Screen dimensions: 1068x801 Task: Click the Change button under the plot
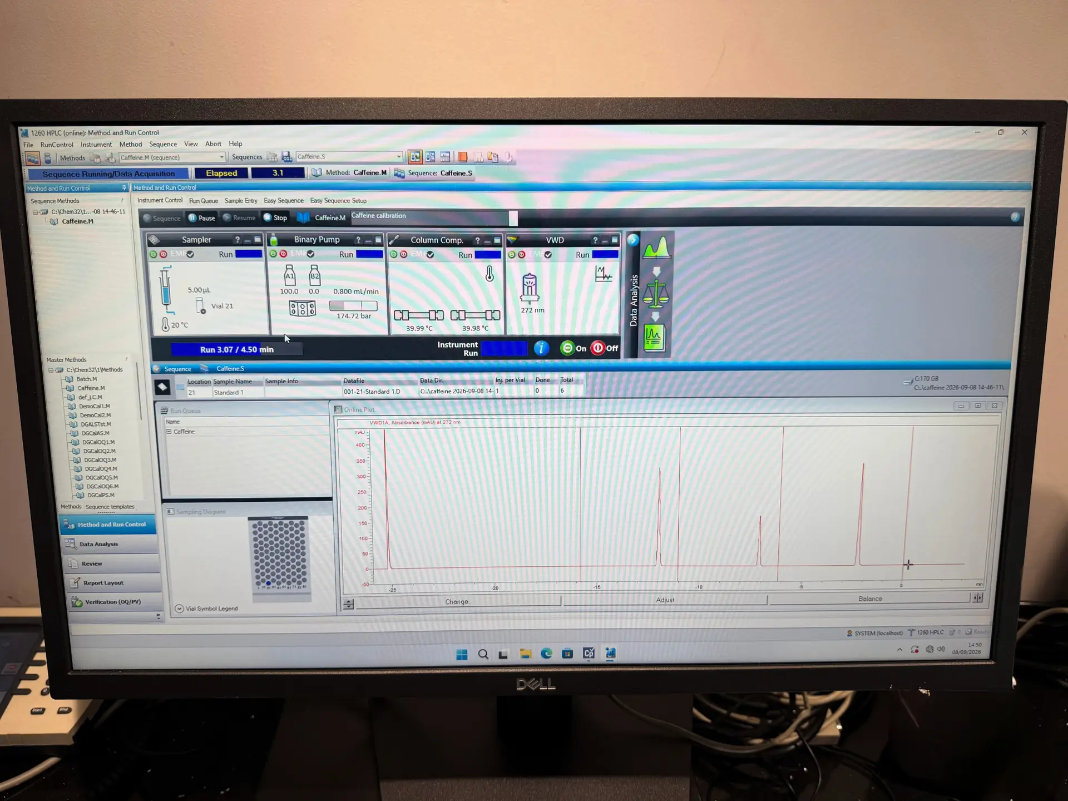click(457, 601)
